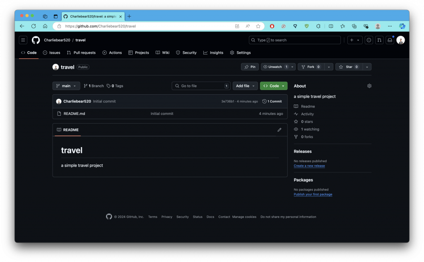This screenshot has width=424, height=262.
Task: View 1 Branch link
Action: click(x=94, y=86)
